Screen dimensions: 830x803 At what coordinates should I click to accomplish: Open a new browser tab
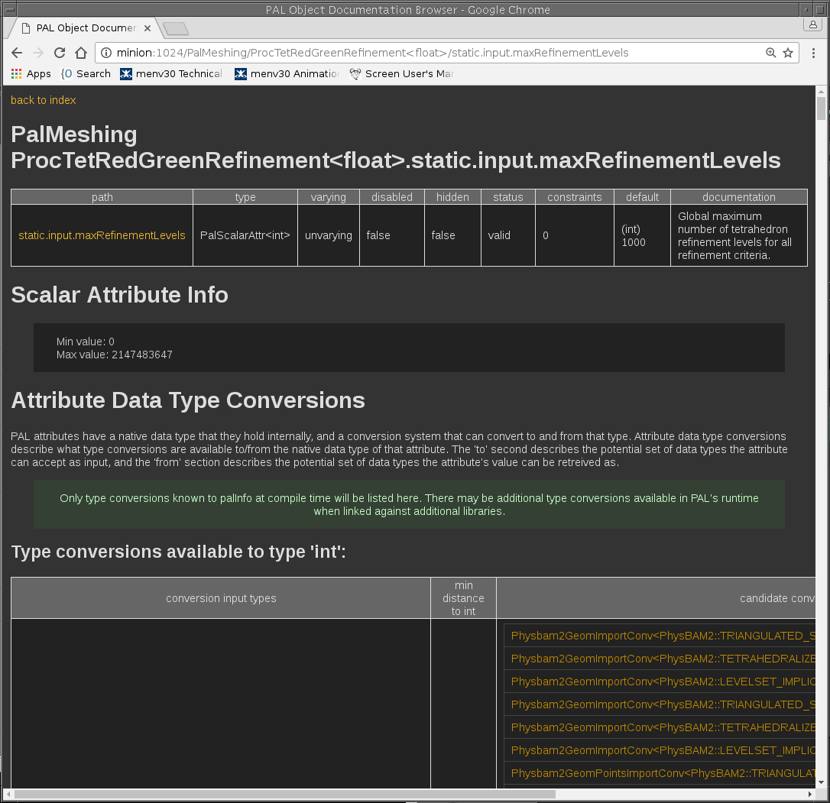coord(176,29)
